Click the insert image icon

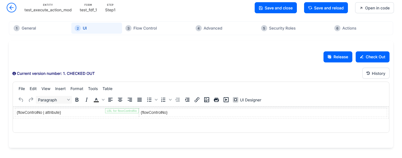click(x=207, y=100)
